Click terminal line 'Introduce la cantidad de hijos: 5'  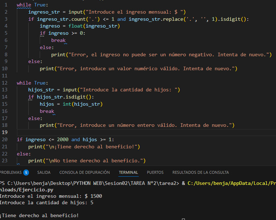pyautogui.click(x=46, y=202)
